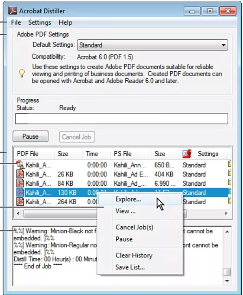The image size is (243, 295).
Task: Click the Settings column header
Action: [204, 154]
